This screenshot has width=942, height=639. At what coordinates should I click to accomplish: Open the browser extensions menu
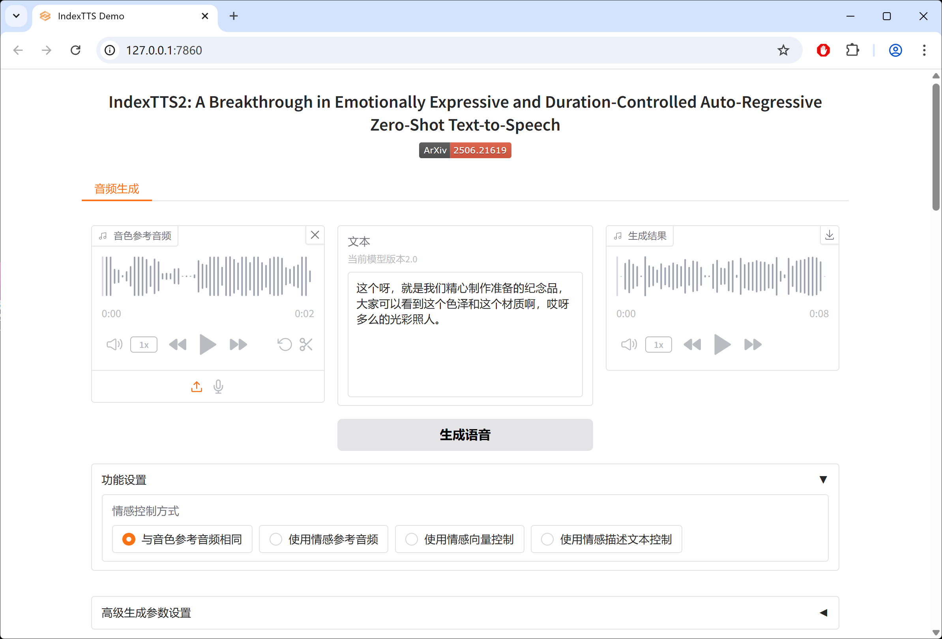852,50
